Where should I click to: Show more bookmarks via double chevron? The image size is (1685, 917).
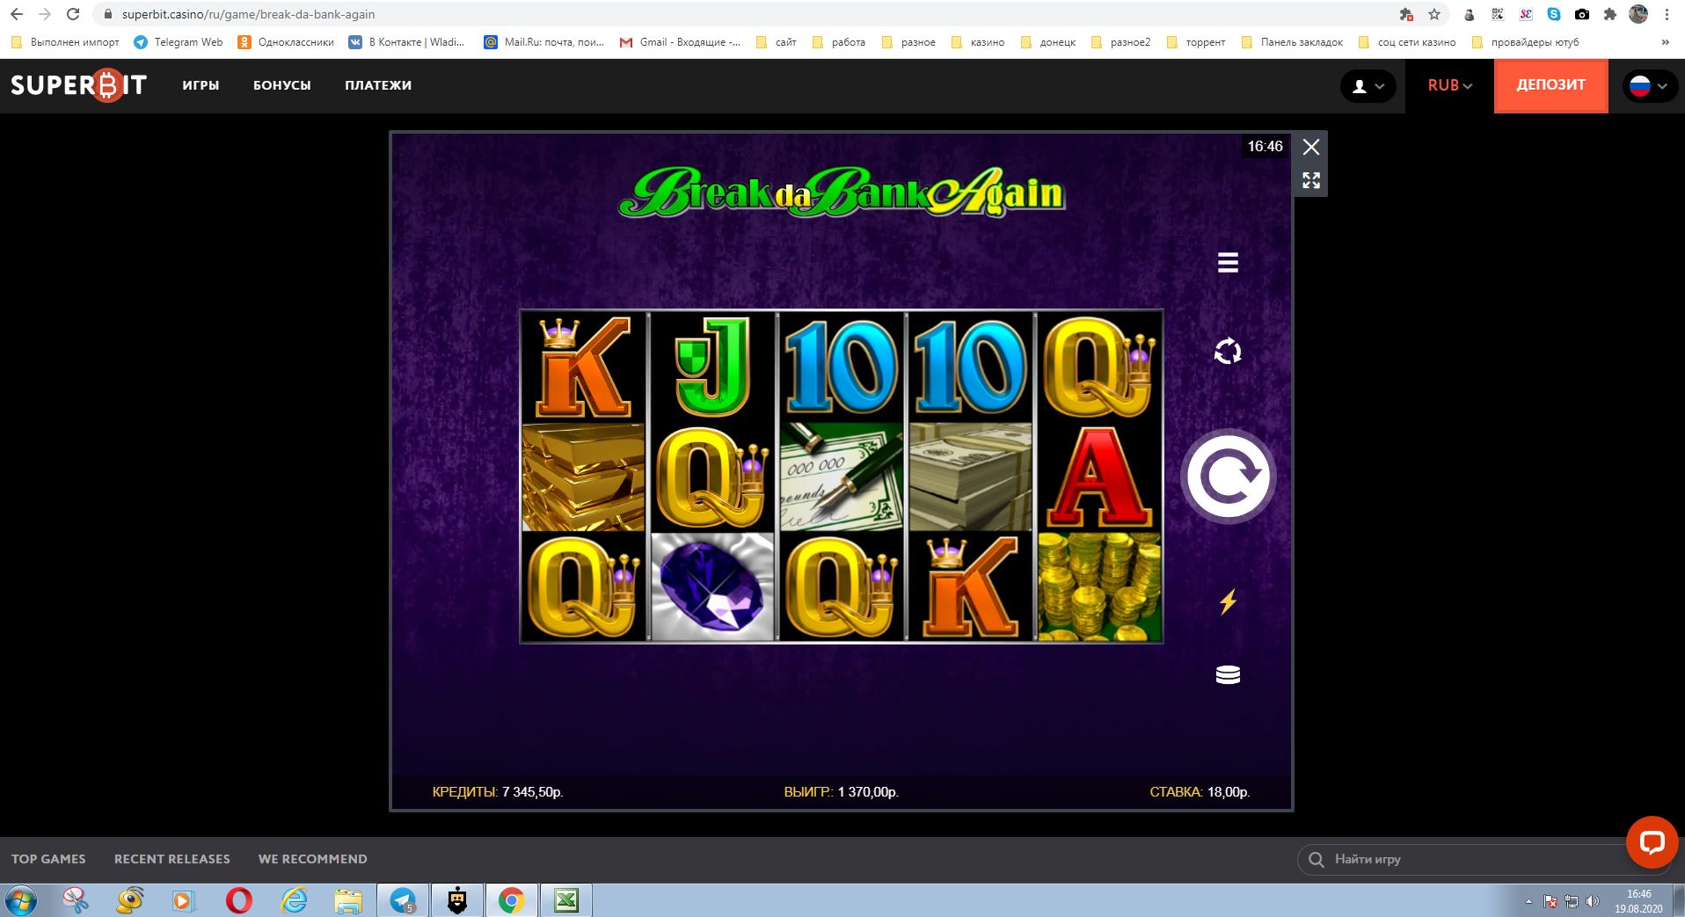(x=1665, y=42)
